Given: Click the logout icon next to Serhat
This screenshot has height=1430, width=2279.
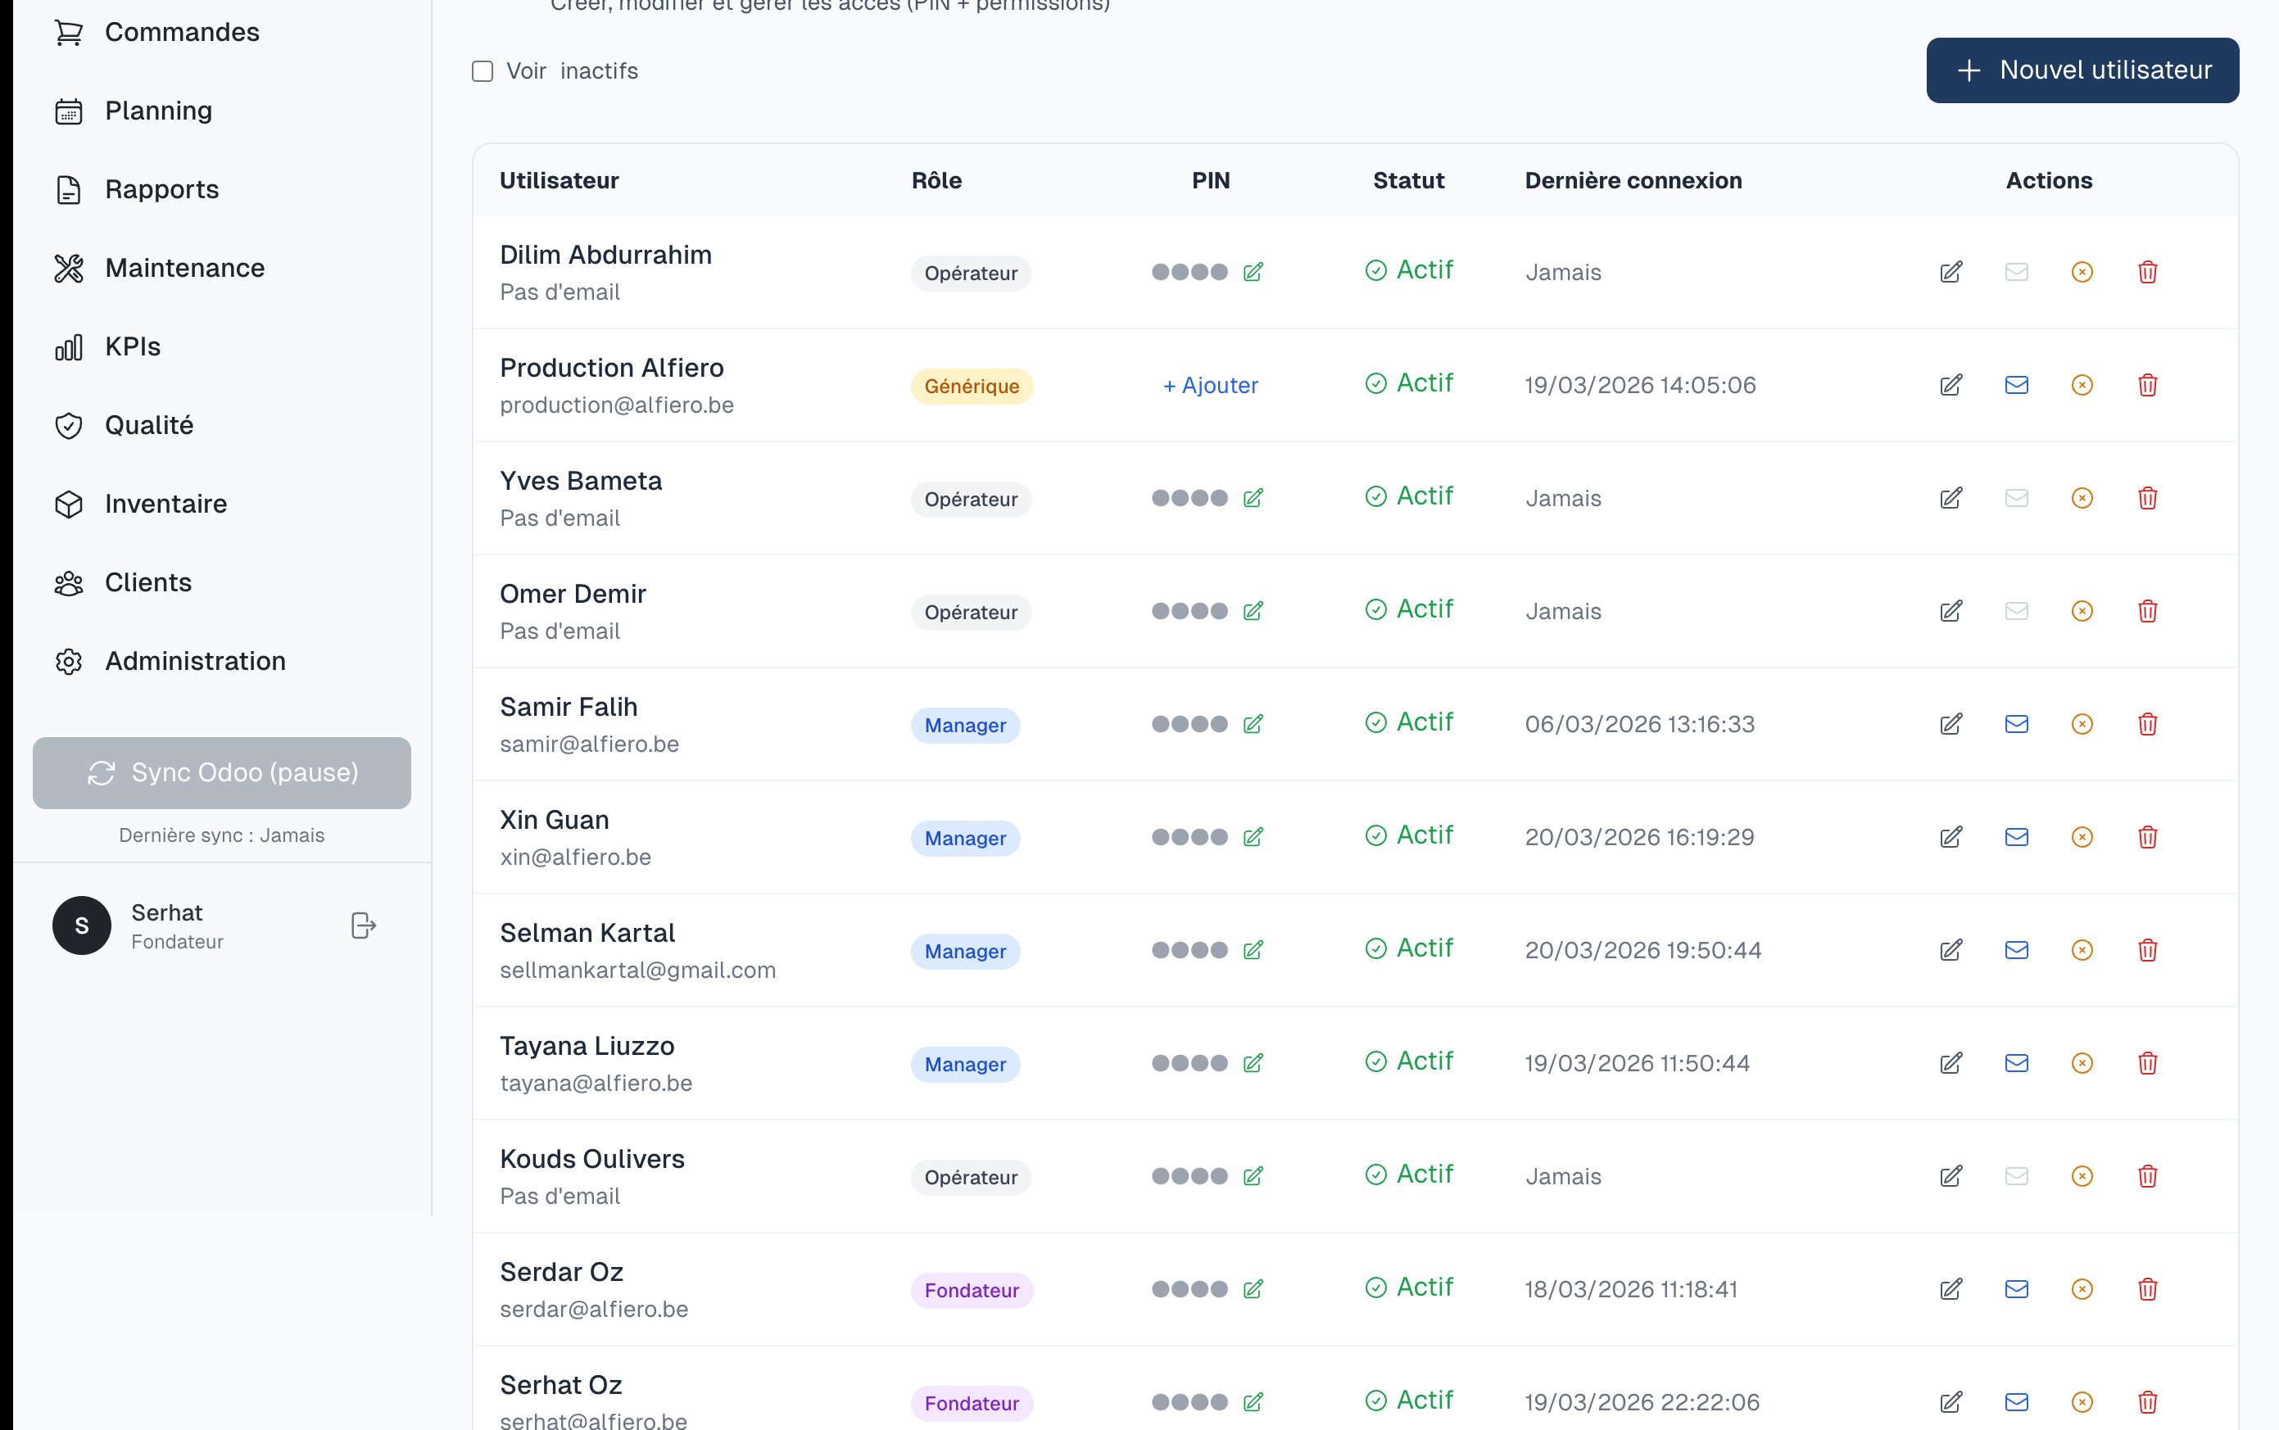Looking at the screenshot, I should point(363,925).
